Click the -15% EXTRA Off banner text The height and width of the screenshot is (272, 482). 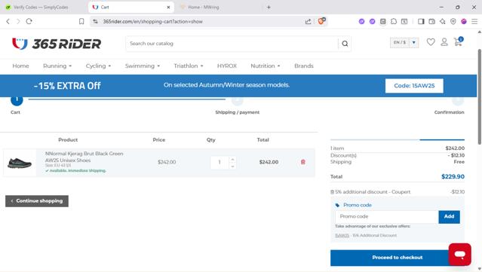(67, 86)
